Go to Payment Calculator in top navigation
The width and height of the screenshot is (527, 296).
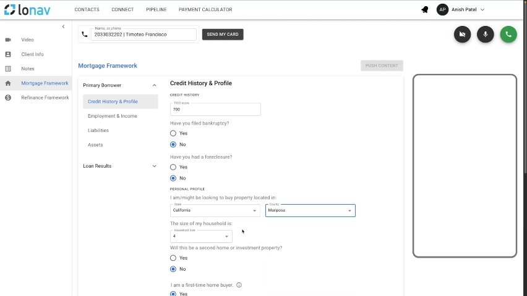pos(205,10)
